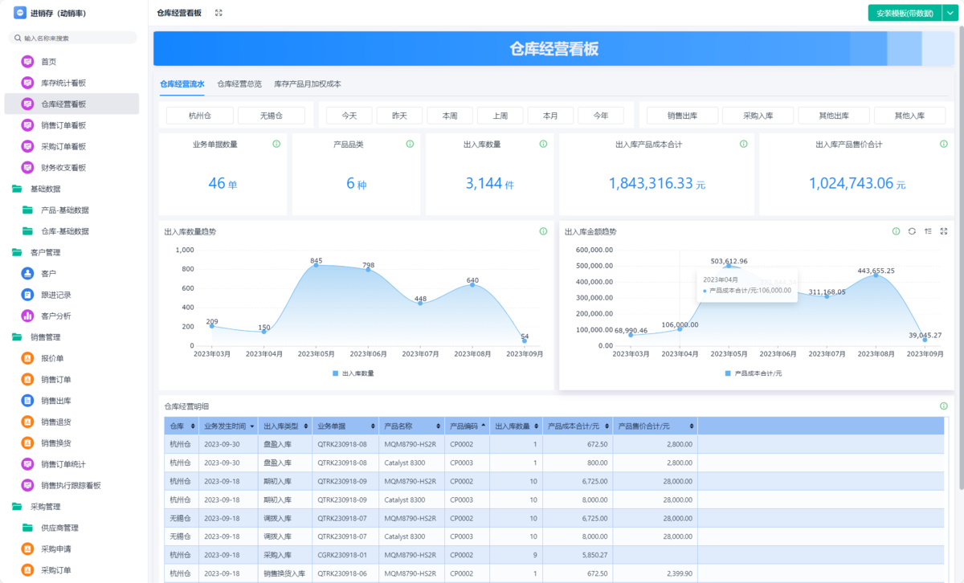Screen dimensions: 964x583
Task: Toggle 采购入库 type filter
Action: click(758, 116)
